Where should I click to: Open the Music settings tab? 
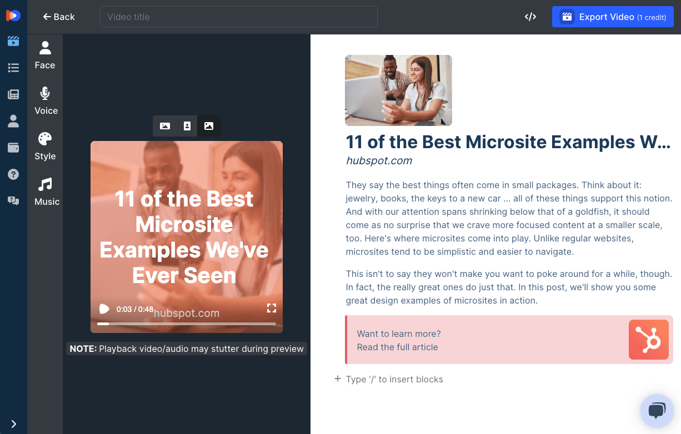[46, 192]
